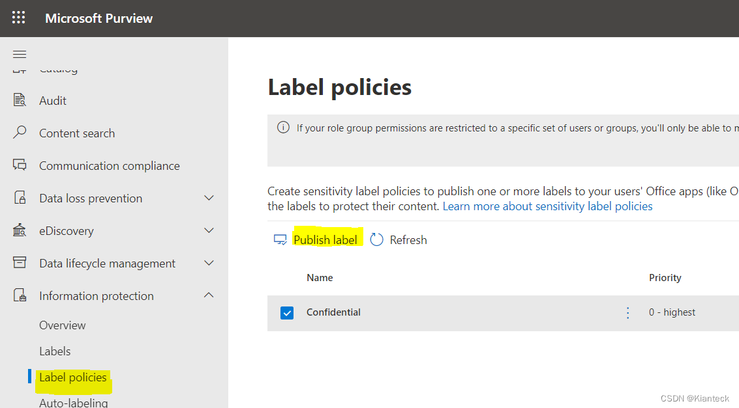This screenshot has width=739, height=408.
Task: Open Content search using its magnifier icon
Action: tap(20, 133)
